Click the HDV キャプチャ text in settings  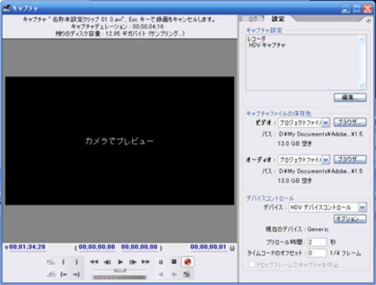pyautogui.click(x=267, y=45)
